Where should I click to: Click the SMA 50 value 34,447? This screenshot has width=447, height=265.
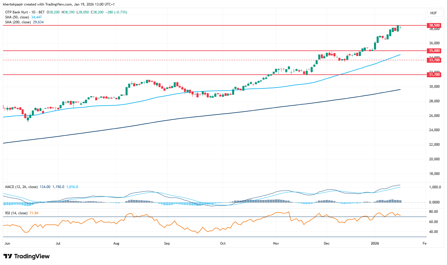click(x=36, y=17)
